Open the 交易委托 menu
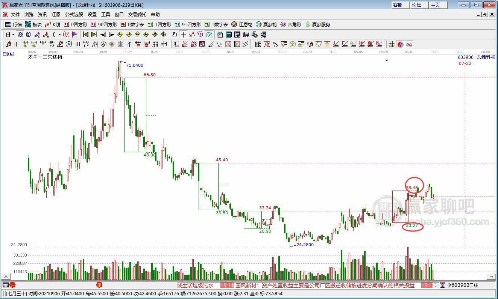Image resolution: width=498 pixels, height=299 pixels. pos(137,15)
